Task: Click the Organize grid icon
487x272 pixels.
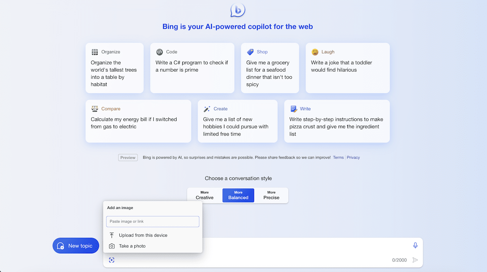Action: 95,52
